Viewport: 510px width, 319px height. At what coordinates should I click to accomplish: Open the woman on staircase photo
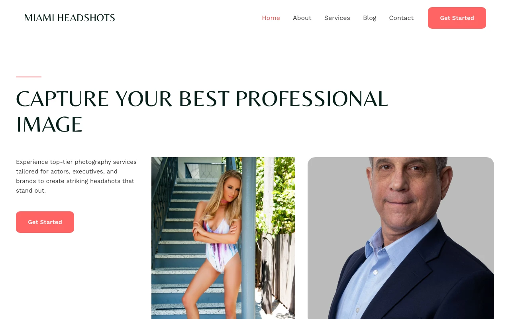(x=223, y=238)
